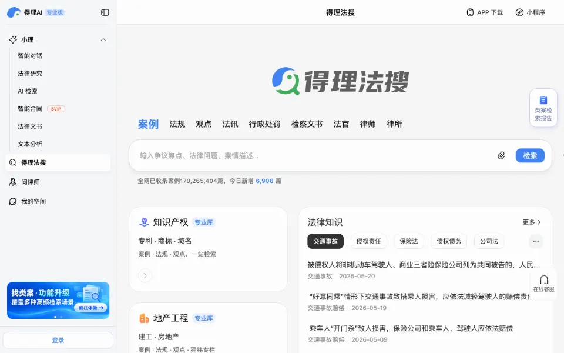
Task: Select the 法讯 tab
Action: coord(230,124)
